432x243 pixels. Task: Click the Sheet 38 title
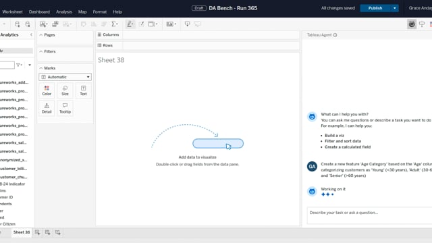tap(111, 60)
